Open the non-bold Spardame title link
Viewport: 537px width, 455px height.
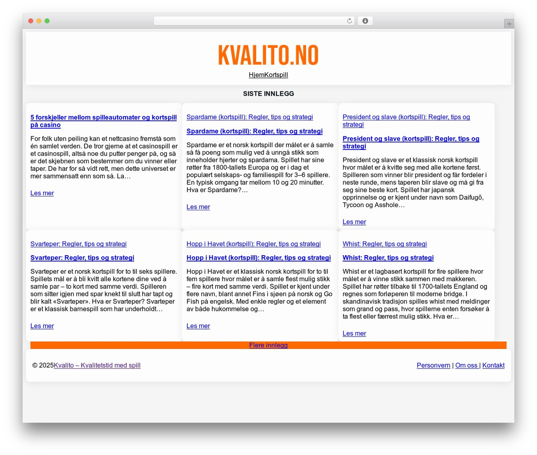pyautogui.click(x=250, y=117)
